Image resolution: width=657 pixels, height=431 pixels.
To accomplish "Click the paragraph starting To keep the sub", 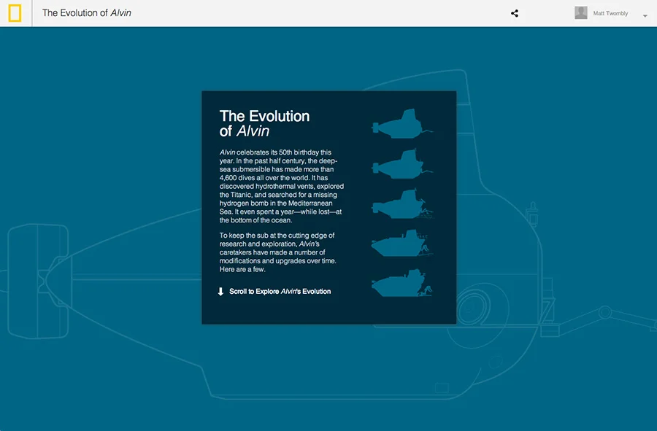I will click(x=278, y=252).
